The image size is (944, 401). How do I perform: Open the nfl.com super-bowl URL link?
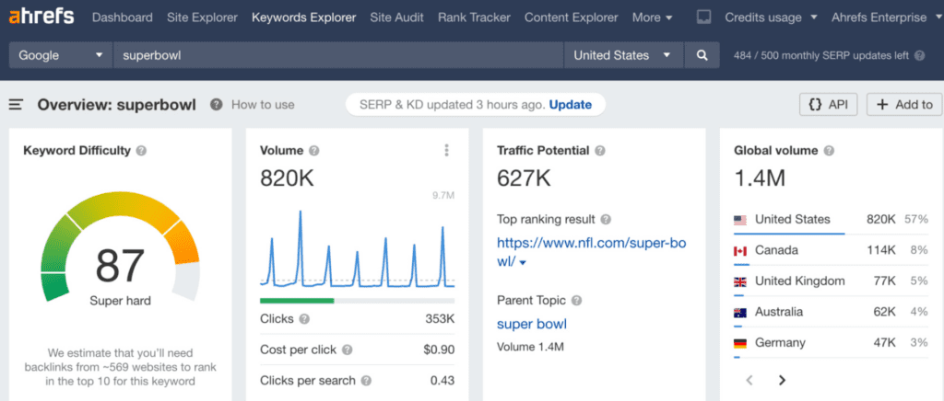pyautogui.click(x=591, y=252)
